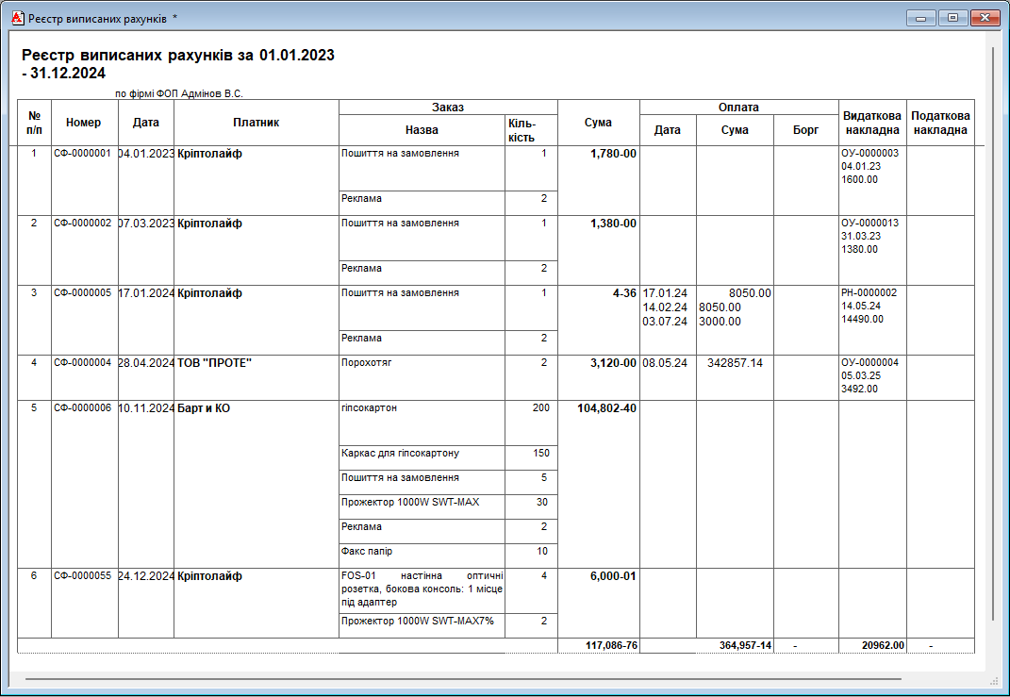The height and width of the screenshot is (697, 1010).
Task: Click the date 28.04.2024
Action: coord(146,363)
